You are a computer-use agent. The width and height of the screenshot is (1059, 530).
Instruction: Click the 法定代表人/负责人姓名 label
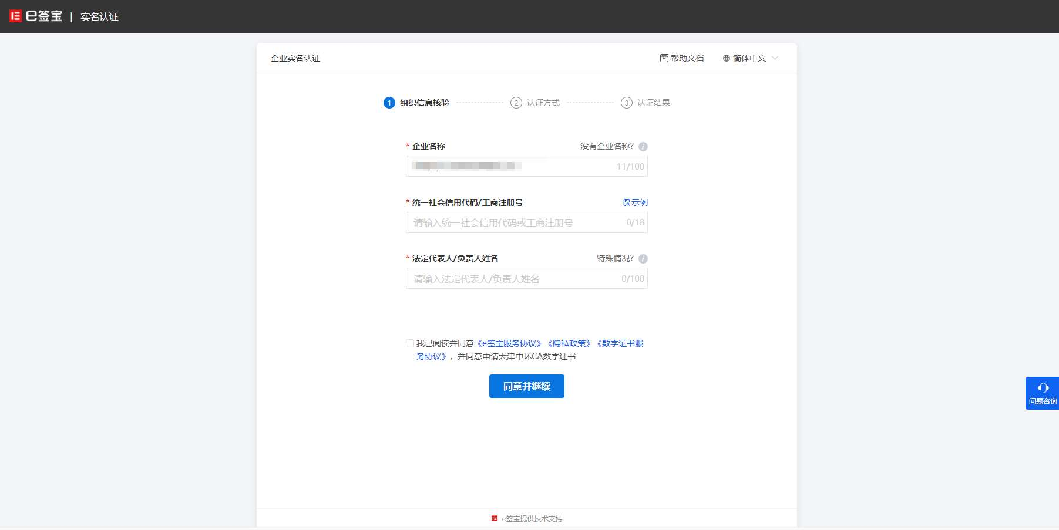coord(455,258)
